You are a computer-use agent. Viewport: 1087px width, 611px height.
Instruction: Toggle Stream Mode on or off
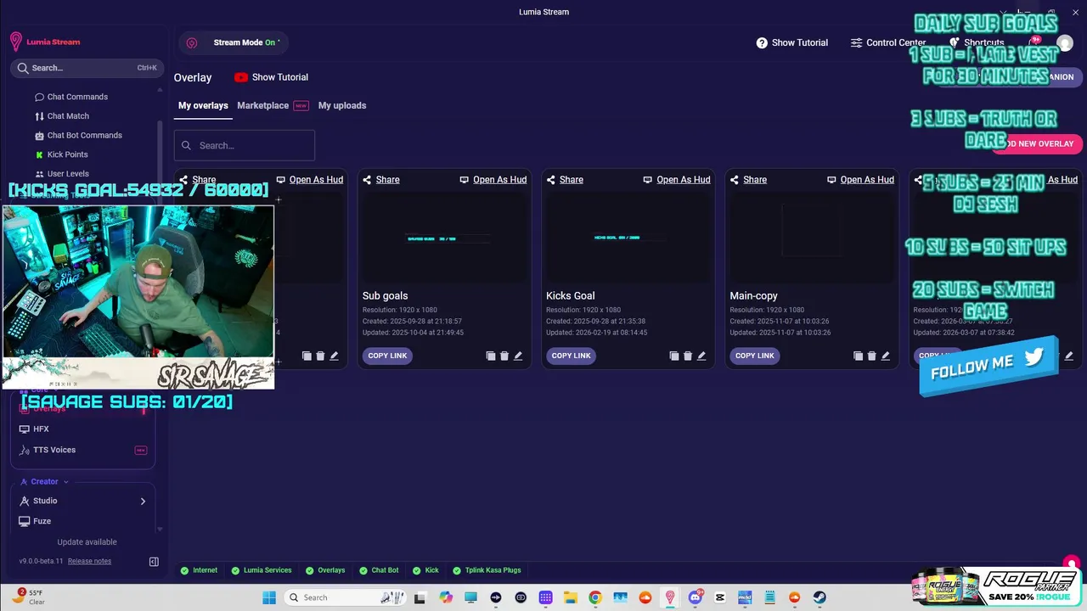(x=234, y=42)
